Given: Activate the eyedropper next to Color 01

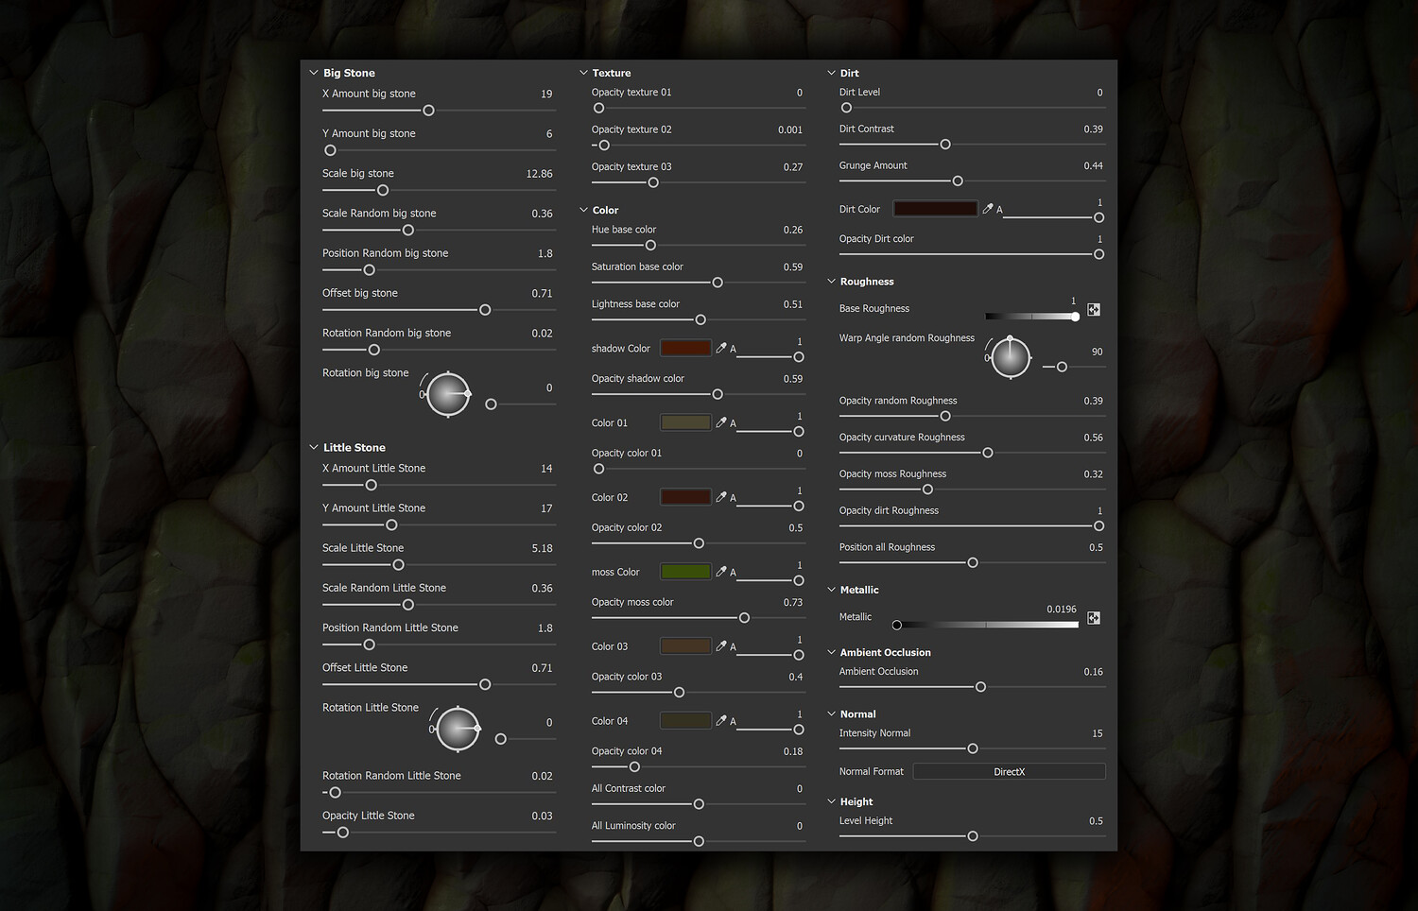Looking at the screenshot, I should (x=721, y=422).
